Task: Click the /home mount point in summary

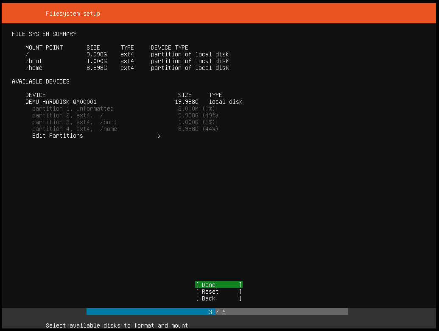Action: [x=34, y=68]
